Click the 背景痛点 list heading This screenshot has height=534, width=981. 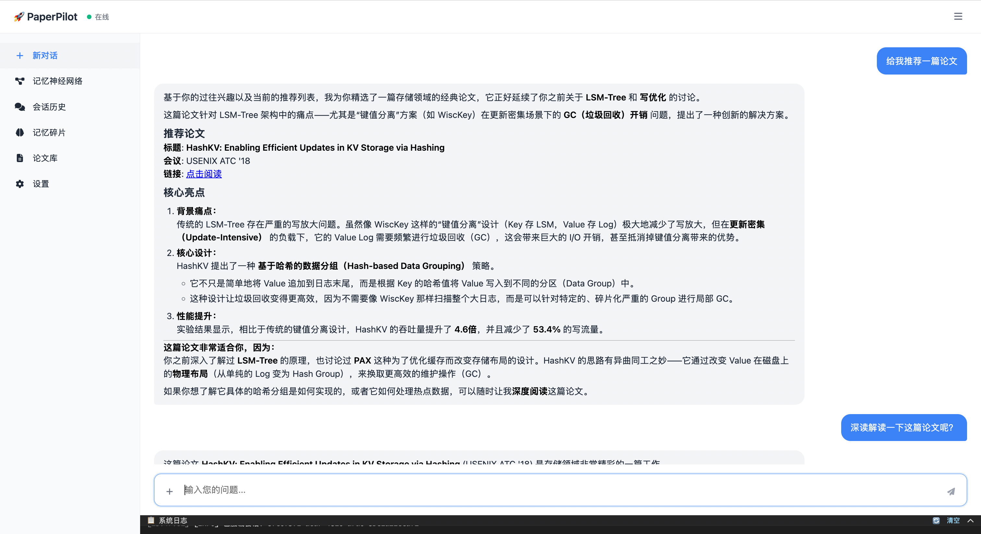click(197, 211)
